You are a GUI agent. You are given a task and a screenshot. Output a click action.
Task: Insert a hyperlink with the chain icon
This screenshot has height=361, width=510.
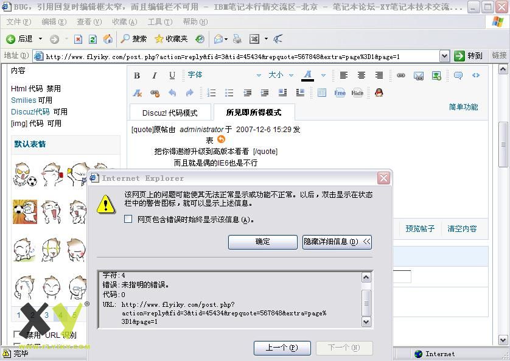tap(401, 75)
